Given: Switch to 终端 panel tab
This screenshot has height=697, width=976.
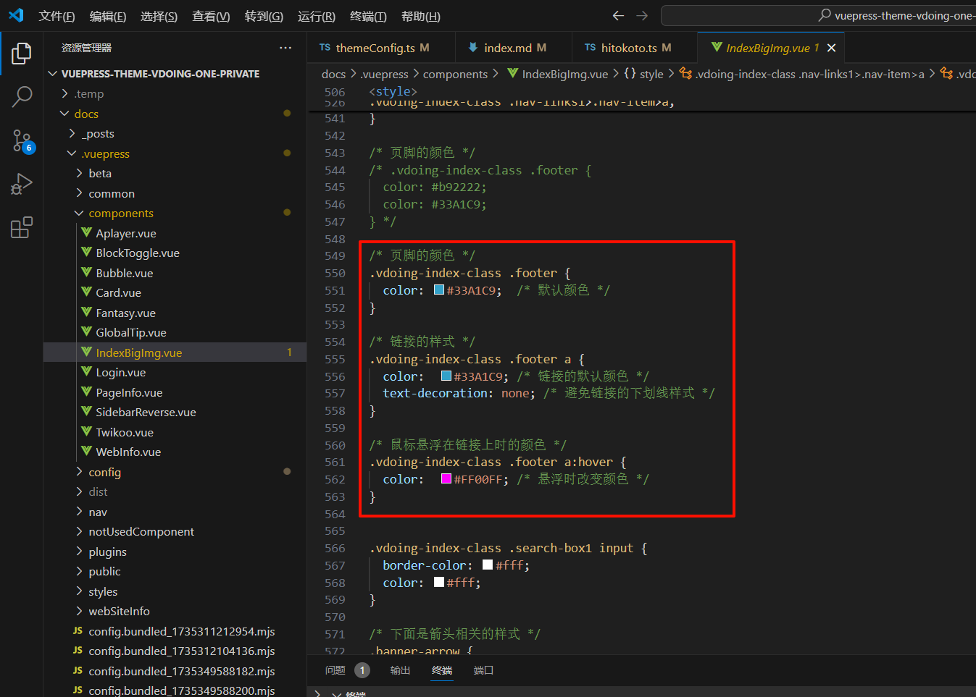Looking at the screenshot, I should pos(442,670).
